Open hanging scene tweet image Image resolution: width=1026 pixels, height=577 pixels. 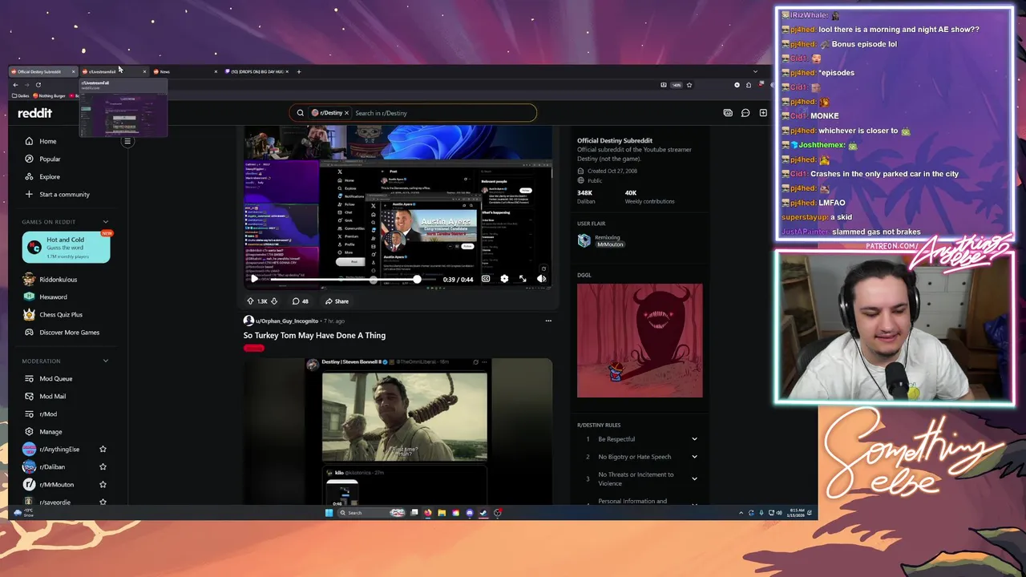click(404, 417)
